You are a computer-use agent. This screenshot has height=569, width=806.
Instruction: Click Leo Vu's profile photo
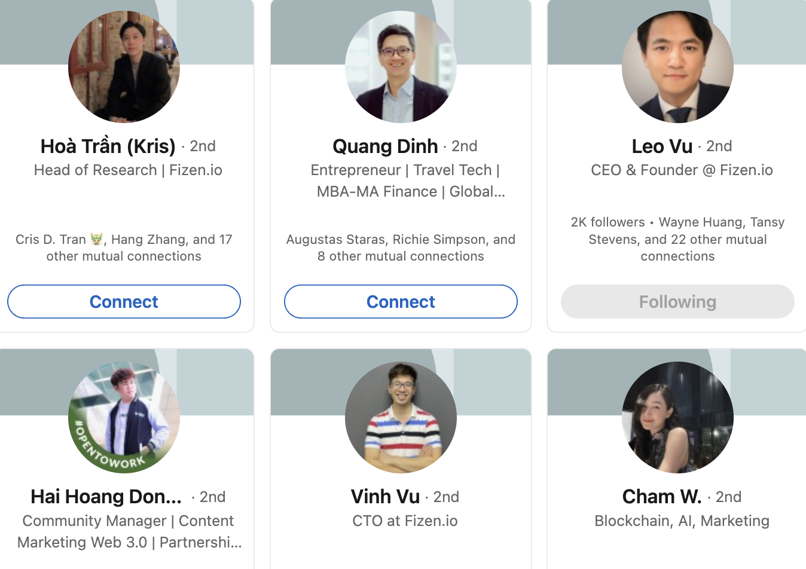pos(677,66)
